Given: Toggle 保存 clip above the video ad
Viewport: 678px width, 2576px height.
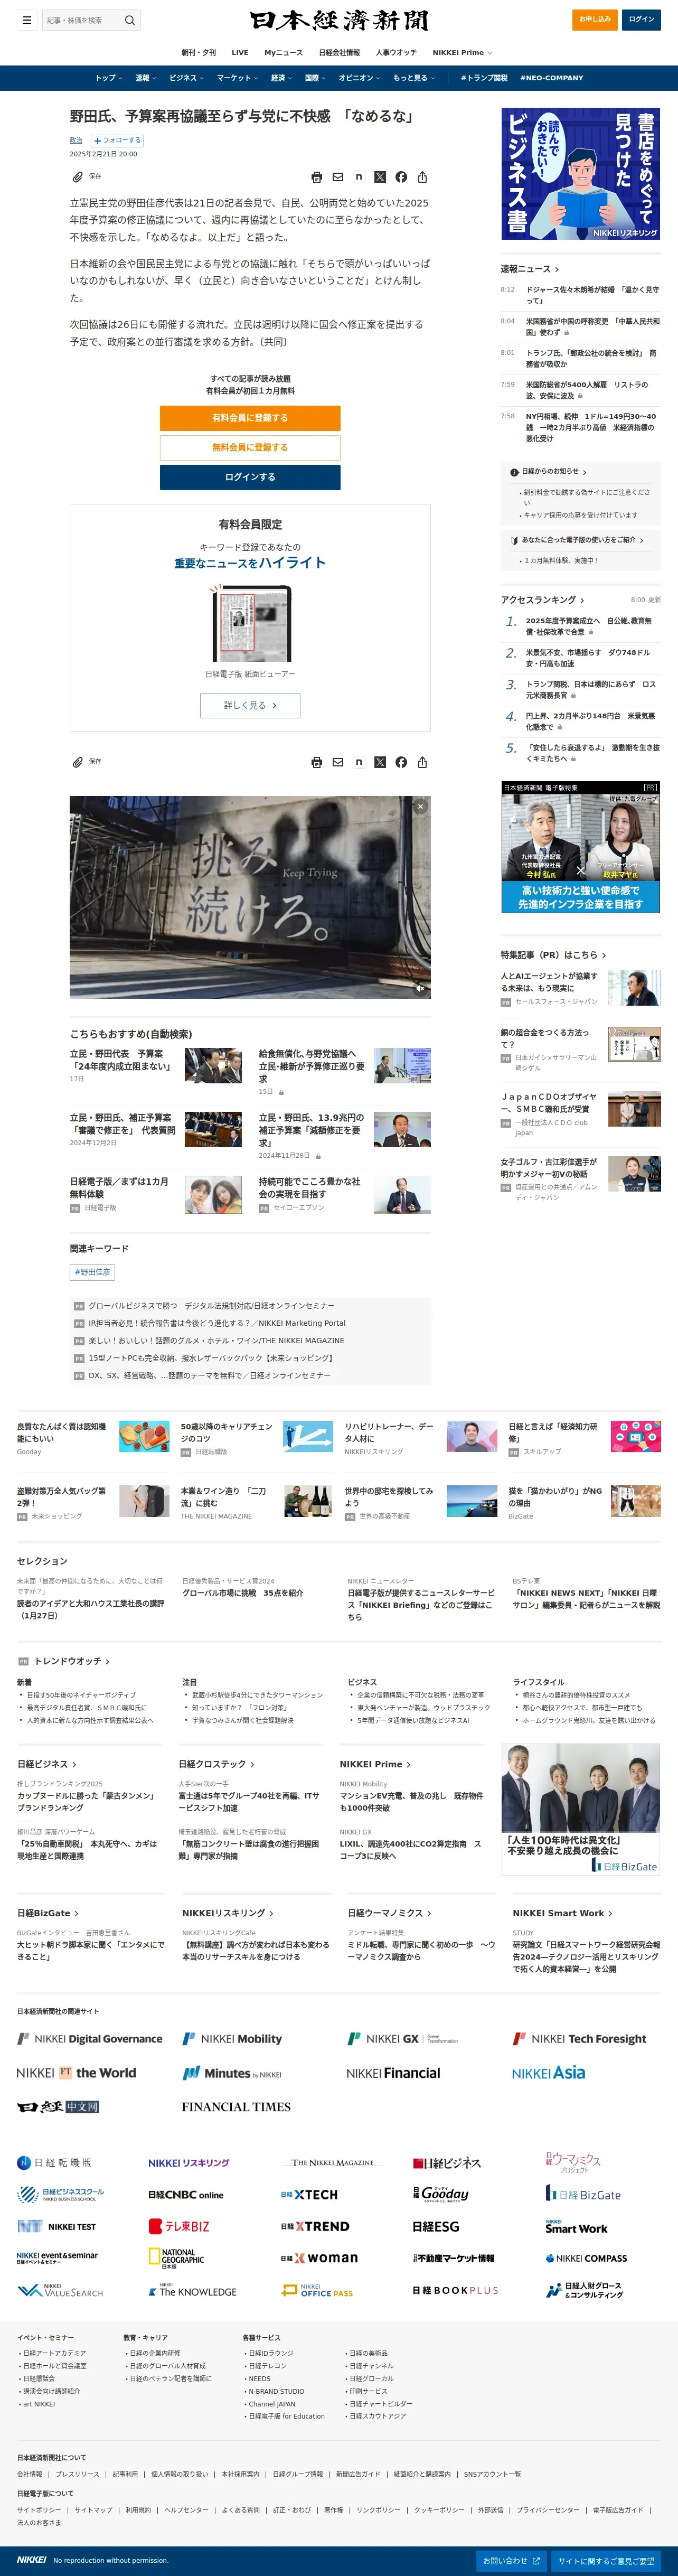Looking at the screenshot, I should coord(86,762).
